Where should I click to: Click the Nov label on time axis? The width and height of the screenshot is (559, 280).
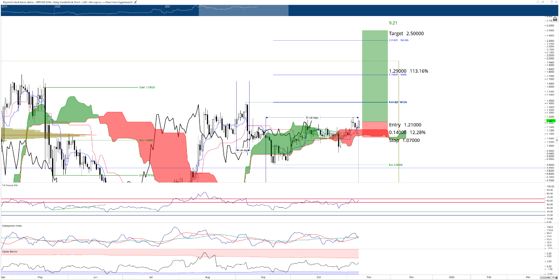pyautogui.click(x=368, y=277)
